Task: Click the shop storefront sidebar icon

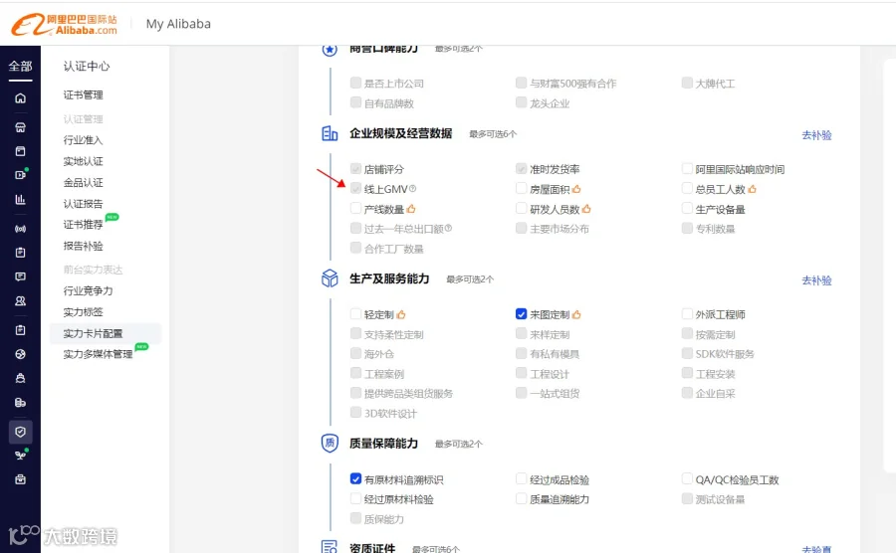Action: point(20,127)
